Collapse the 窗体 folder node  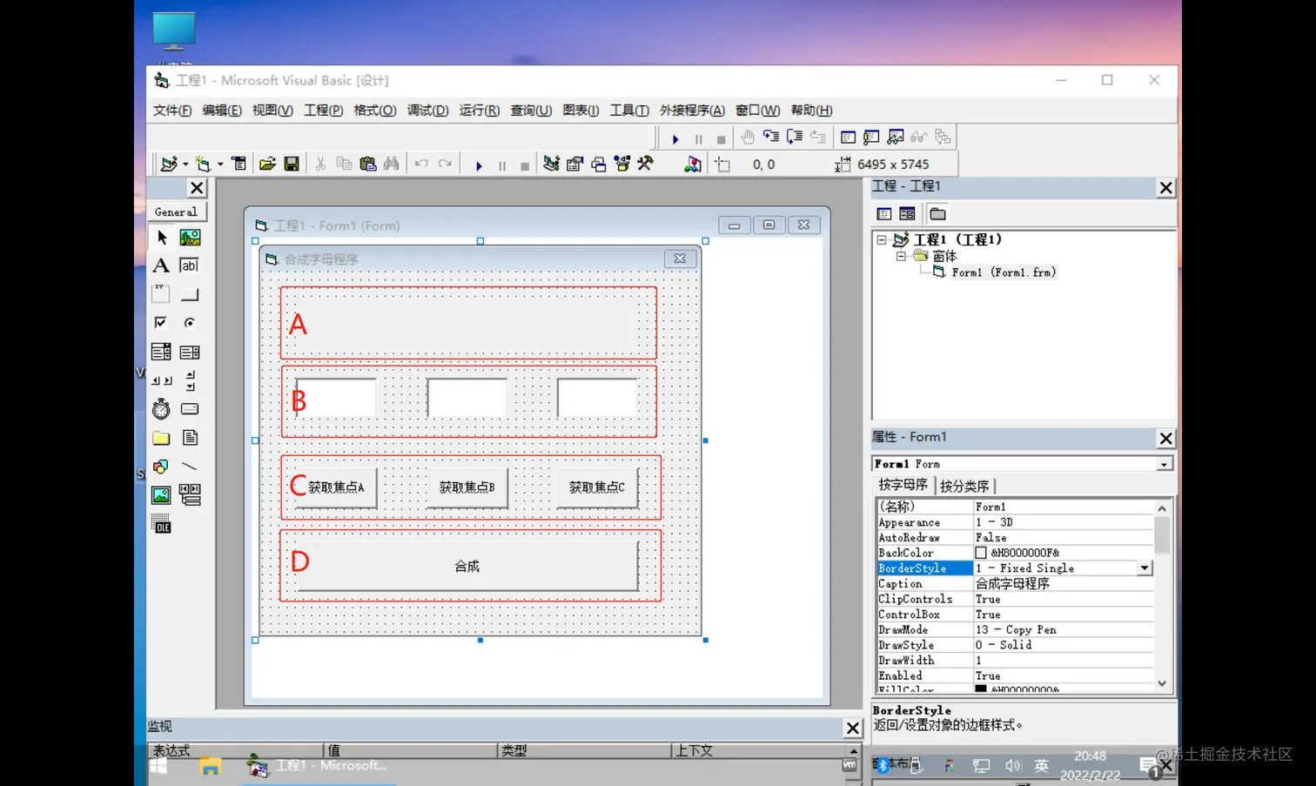[x=902, y=256]
